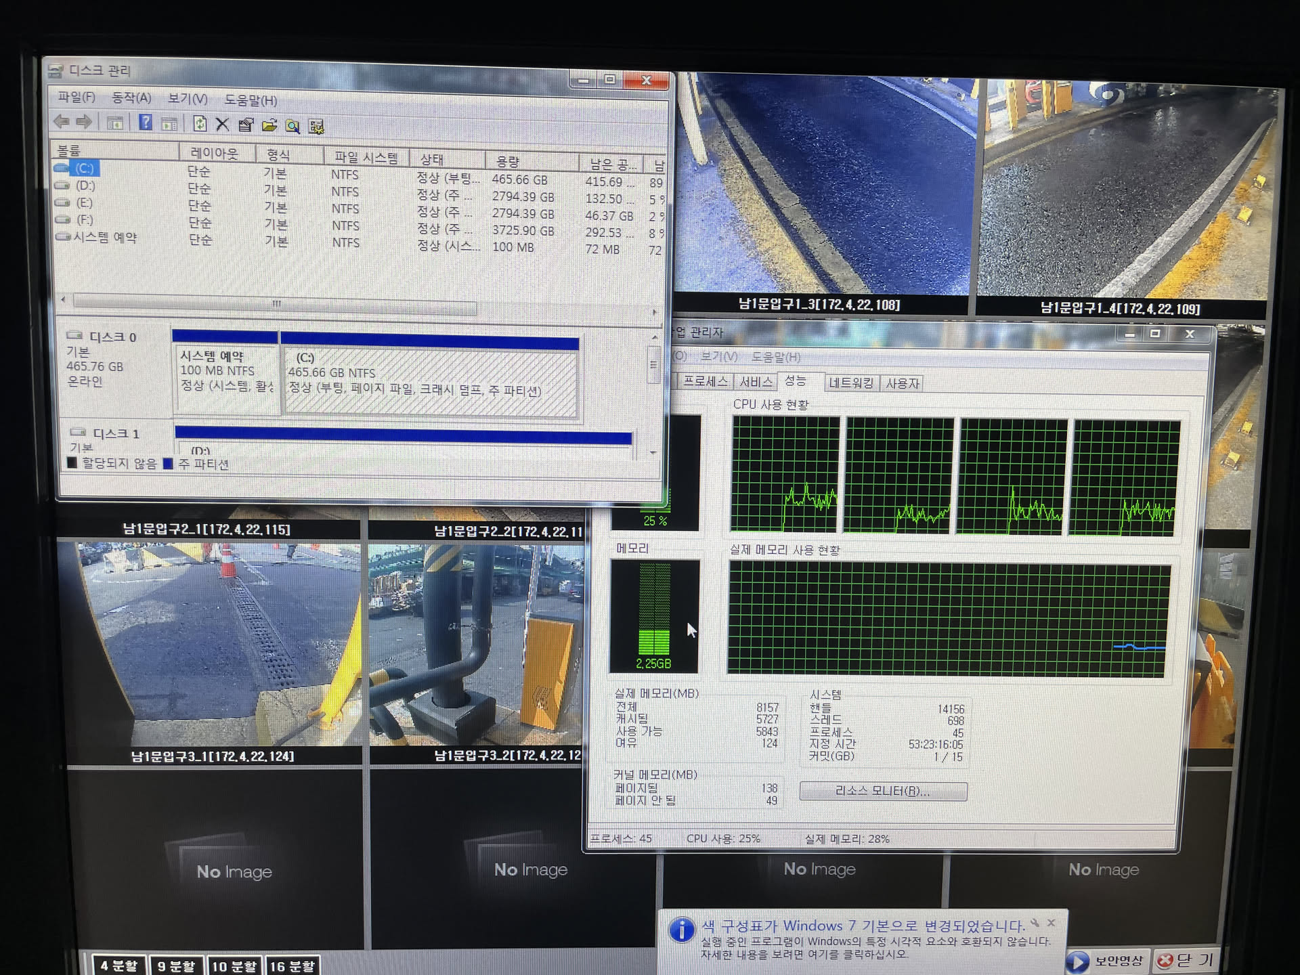Screen dimensions: 1300x975
Task: Click the Refresh icon in Disk Management toolbar
Action: point(199,123)
